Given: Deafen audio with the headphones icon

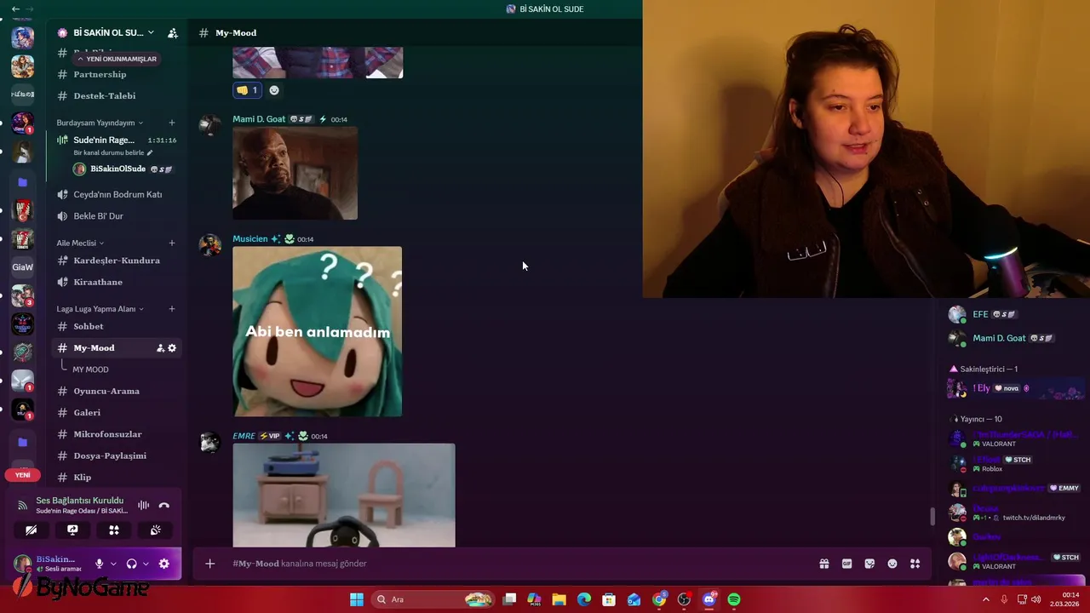Looking at the screenshot, I should (x=132, y=564).
